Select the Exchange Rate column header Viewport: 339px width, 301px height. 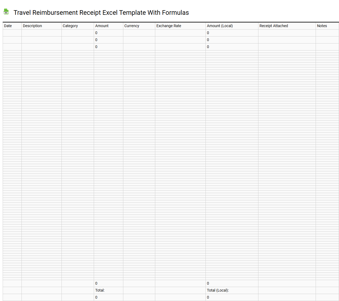click(x=169, y=26)
